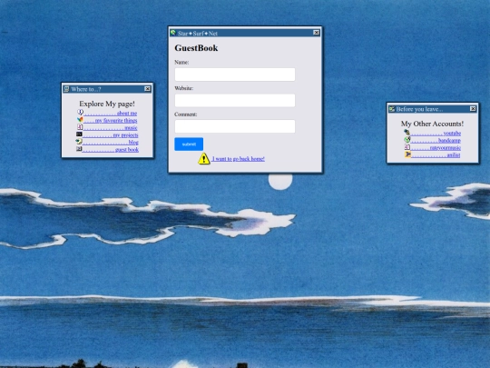The width and height of the screenshot is (490, 368).
Task: Submit the guestbook form
Action: [x=189, y=144]
